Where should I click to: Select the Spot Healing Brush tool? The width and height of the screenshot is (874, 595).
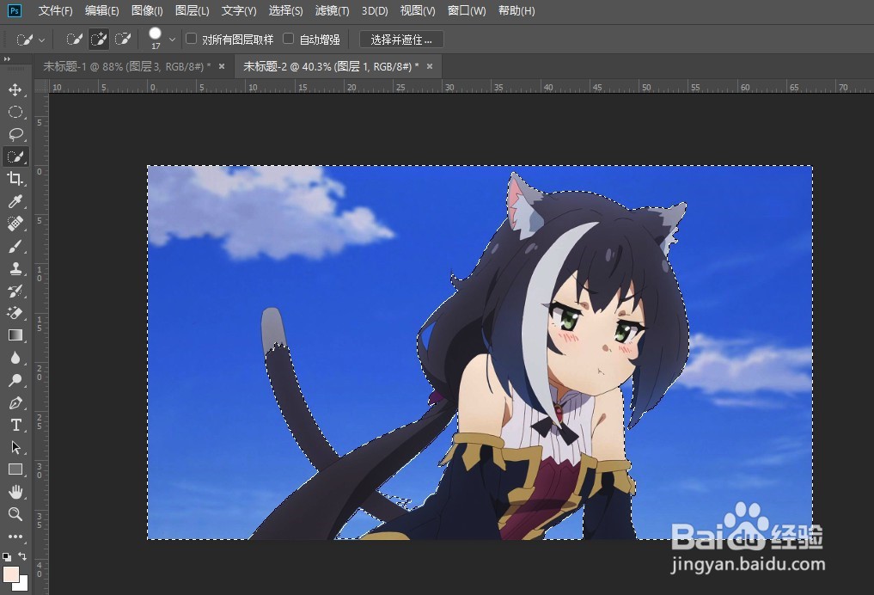15,224
